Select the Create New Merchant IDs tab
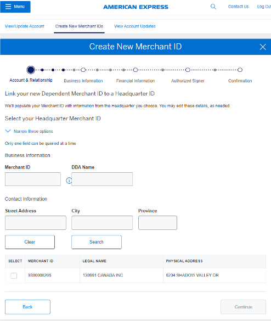271x321 pixels. point(79,26)
